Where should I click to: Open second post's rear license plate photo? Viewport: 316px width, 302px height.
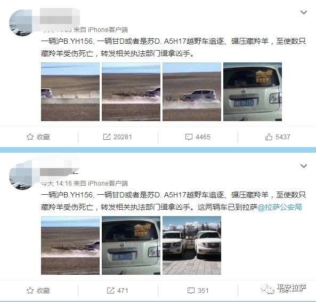click(x=131, y=245)
